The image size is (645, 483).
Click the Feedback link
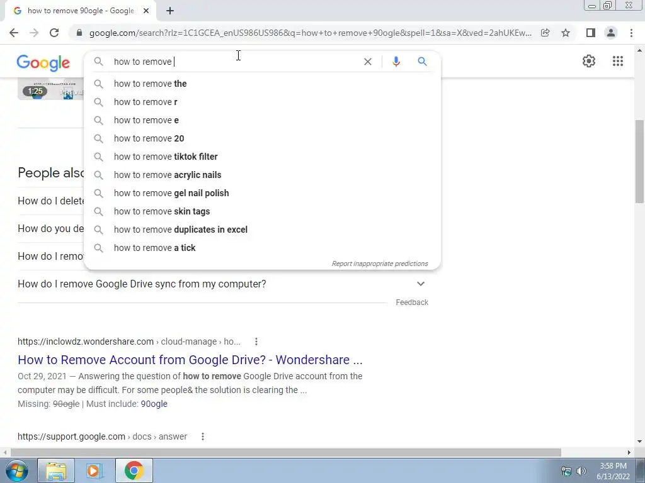pyautogui.click(x=412, y=303)
